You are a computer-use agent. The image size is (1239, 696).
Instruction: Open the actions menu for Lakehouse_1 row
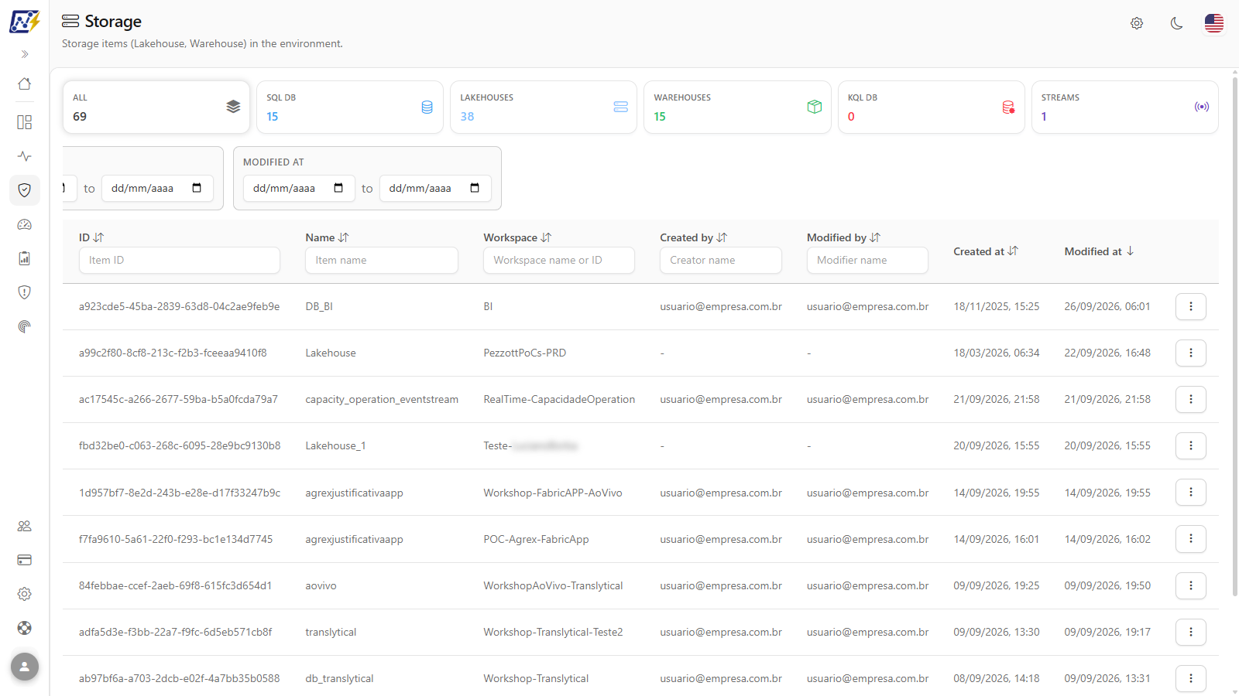coord(1191,445)
